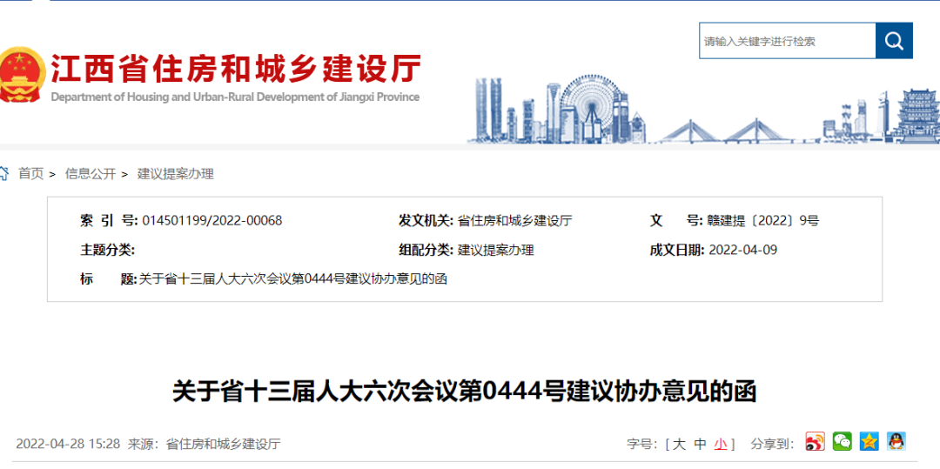Share the article via WeChat icon
The image size is (940, 469).
click(842, 442)
